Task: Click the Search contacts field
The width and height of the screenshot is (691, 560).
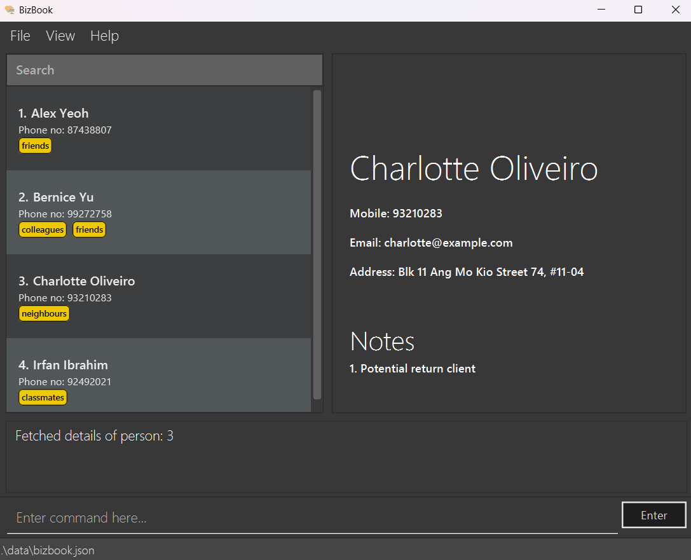Action: click(x=164, y=70)
